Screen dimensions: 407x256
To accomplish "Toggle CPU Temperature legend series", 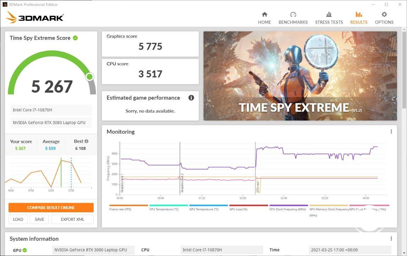I will click(168, 207).
